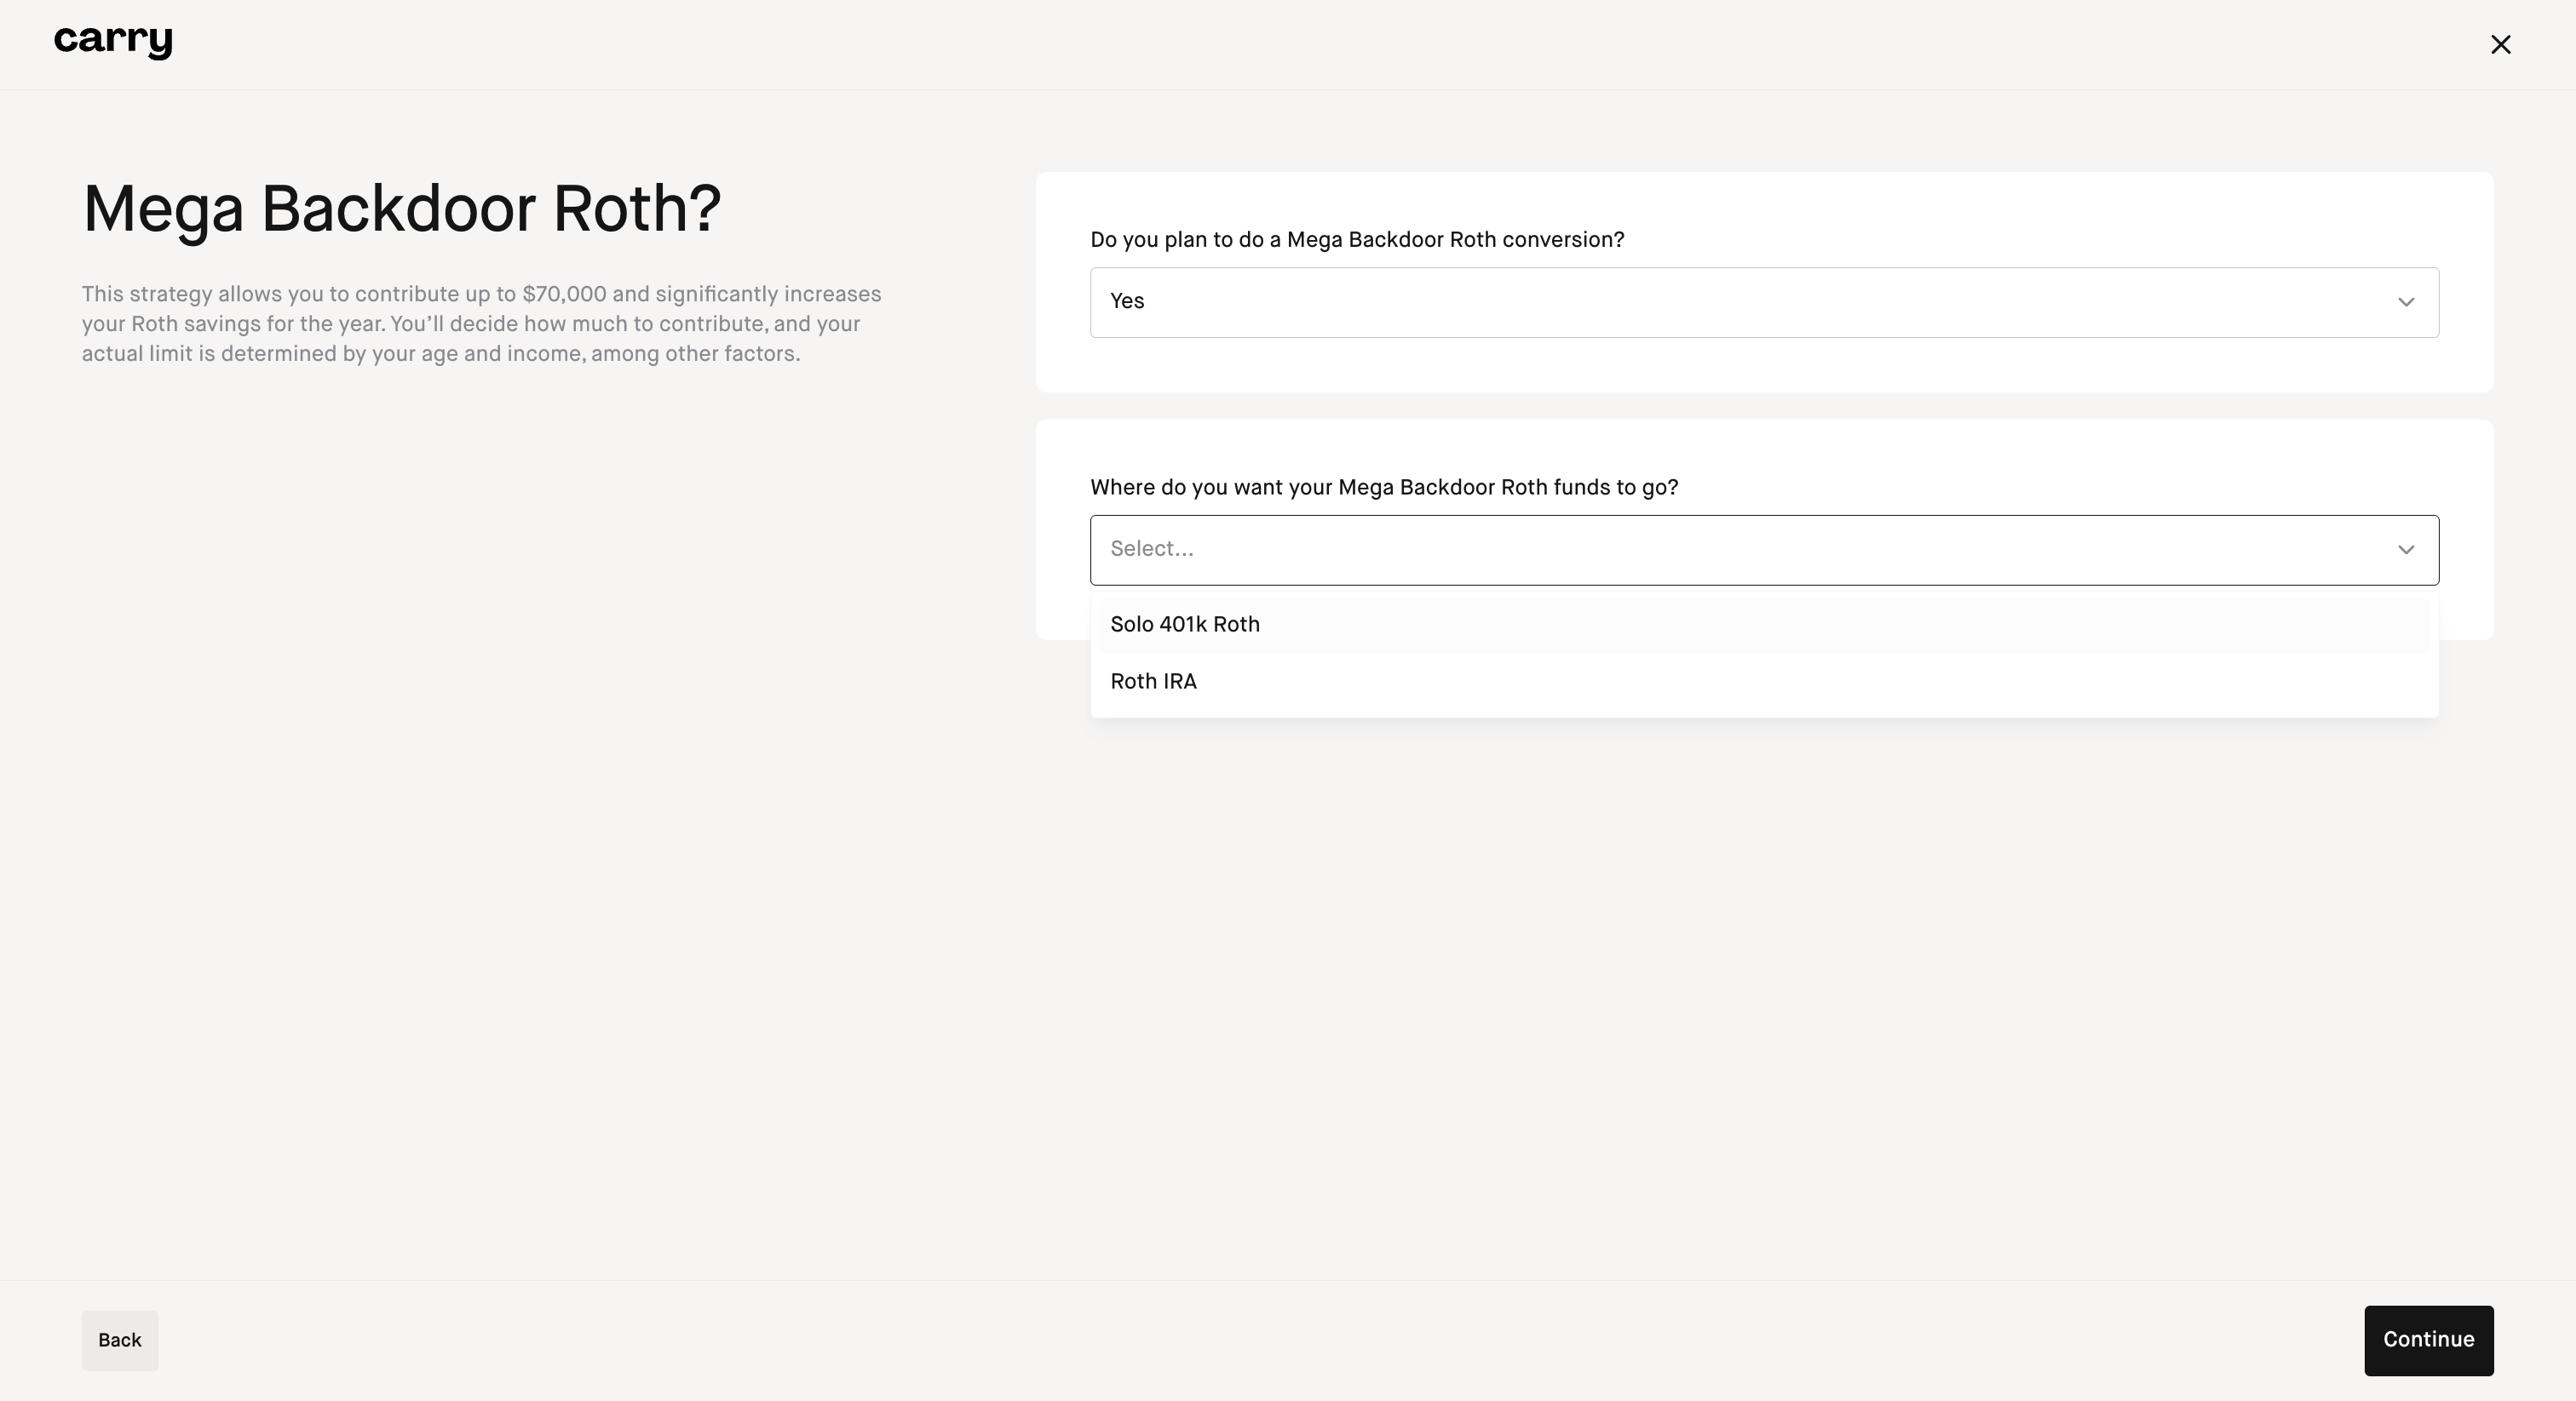Click the "Mega Backdoor Roth?" heading

click(x=401, y=210)
